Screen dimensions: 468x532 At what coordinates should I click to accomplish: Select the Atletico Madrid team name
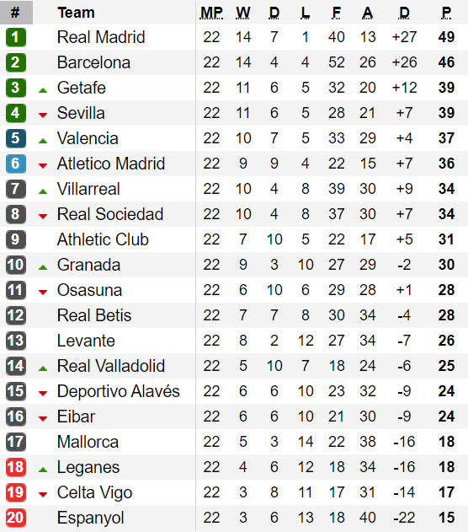[111, 164]
